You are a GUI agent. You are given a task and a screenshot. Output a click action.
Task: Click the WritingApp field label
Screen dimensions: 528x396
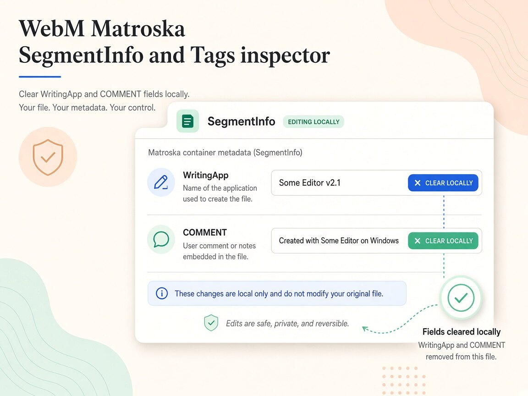pos(205,175)
